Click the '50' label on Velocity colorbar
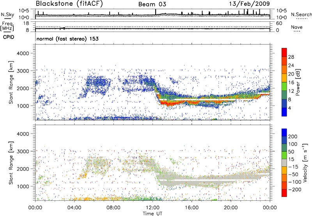The height and width of the screenshot is (216, 312). 291,152
